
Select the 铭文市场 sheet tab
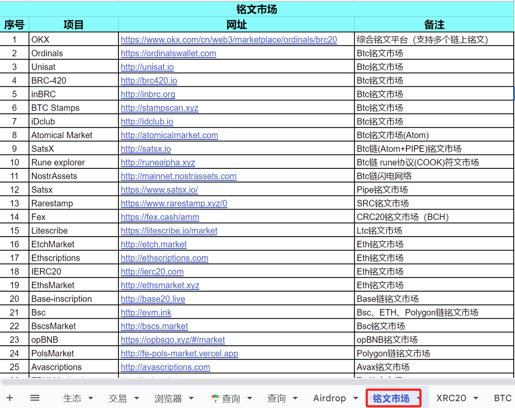391,399
